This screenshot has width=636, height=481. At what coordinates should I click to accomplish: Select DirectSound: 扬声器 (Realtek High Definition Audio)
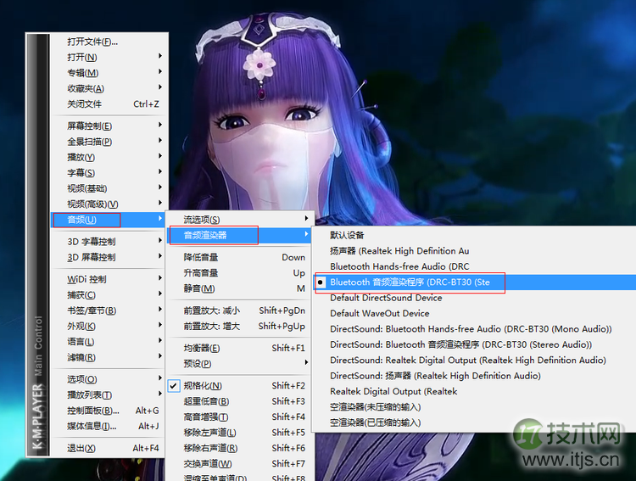click(x=475, y=376)
